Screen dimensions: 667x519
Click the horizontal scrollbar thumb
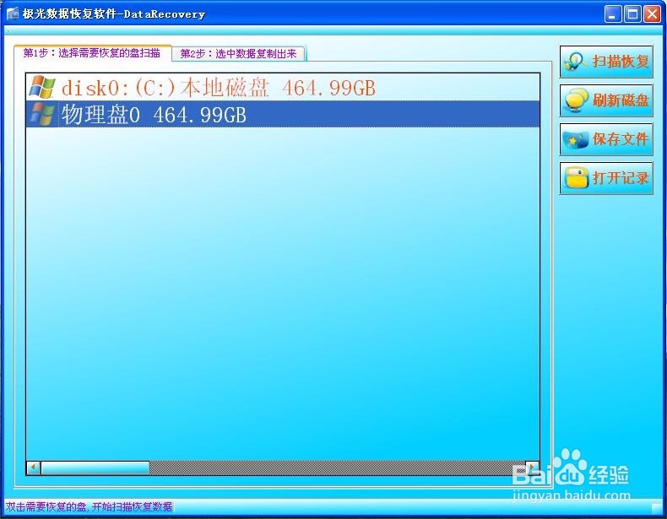[x=95, y=468]
